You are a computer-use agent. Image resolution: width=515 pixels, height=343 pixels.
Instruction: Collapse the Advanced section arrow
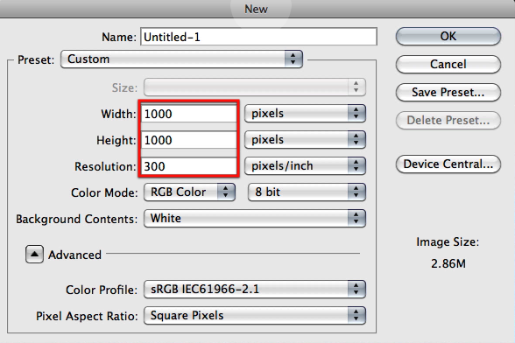point(34,255)
